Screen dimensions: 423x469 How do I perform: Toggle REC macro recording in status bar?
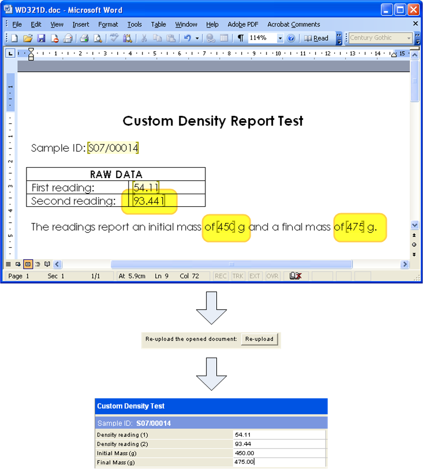click(220, 277)
